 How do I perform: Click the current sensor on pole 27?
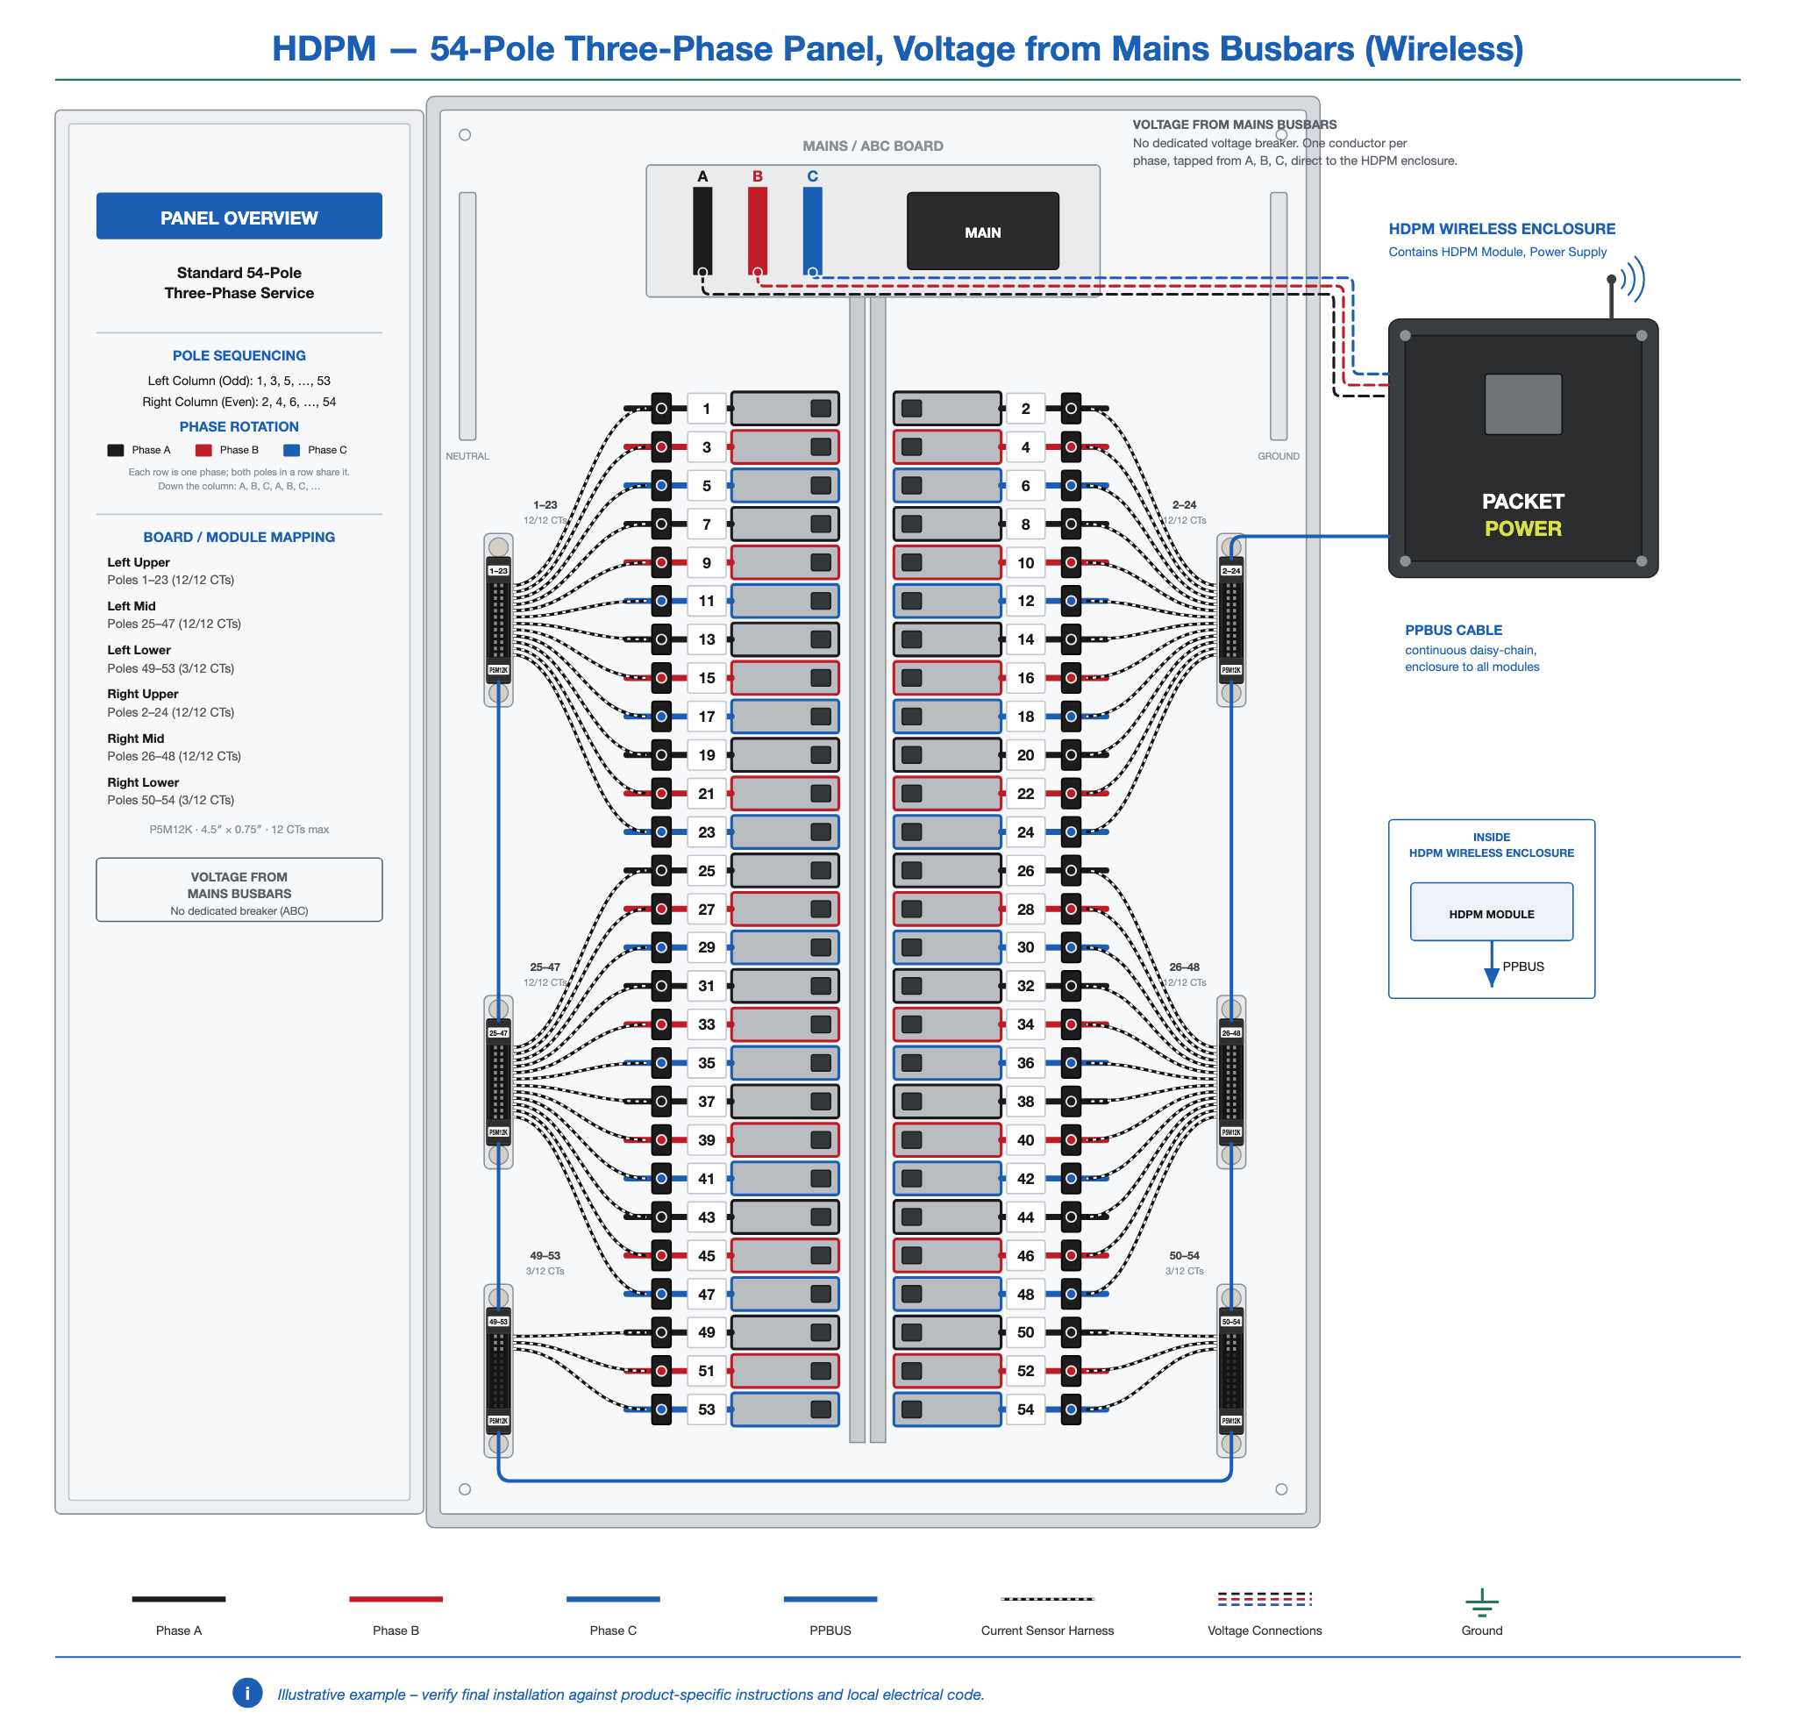click(x=661, y=910)
